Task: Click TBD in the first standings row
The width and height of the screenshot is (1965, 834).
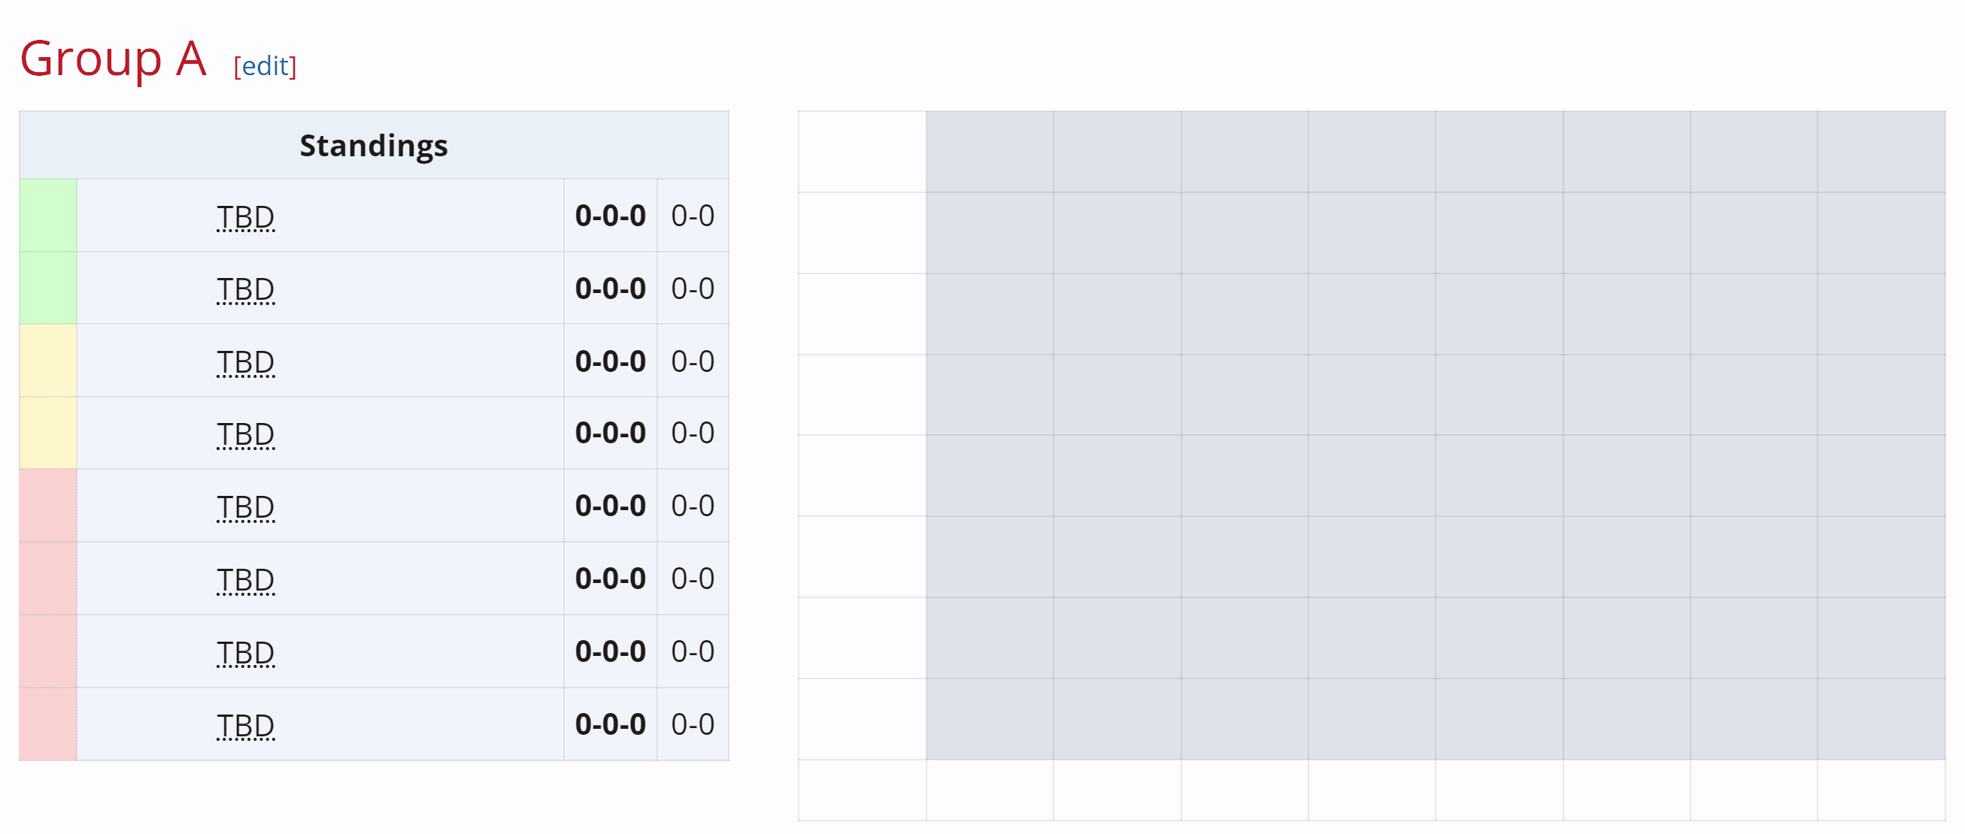Action: tap(245, 216)
